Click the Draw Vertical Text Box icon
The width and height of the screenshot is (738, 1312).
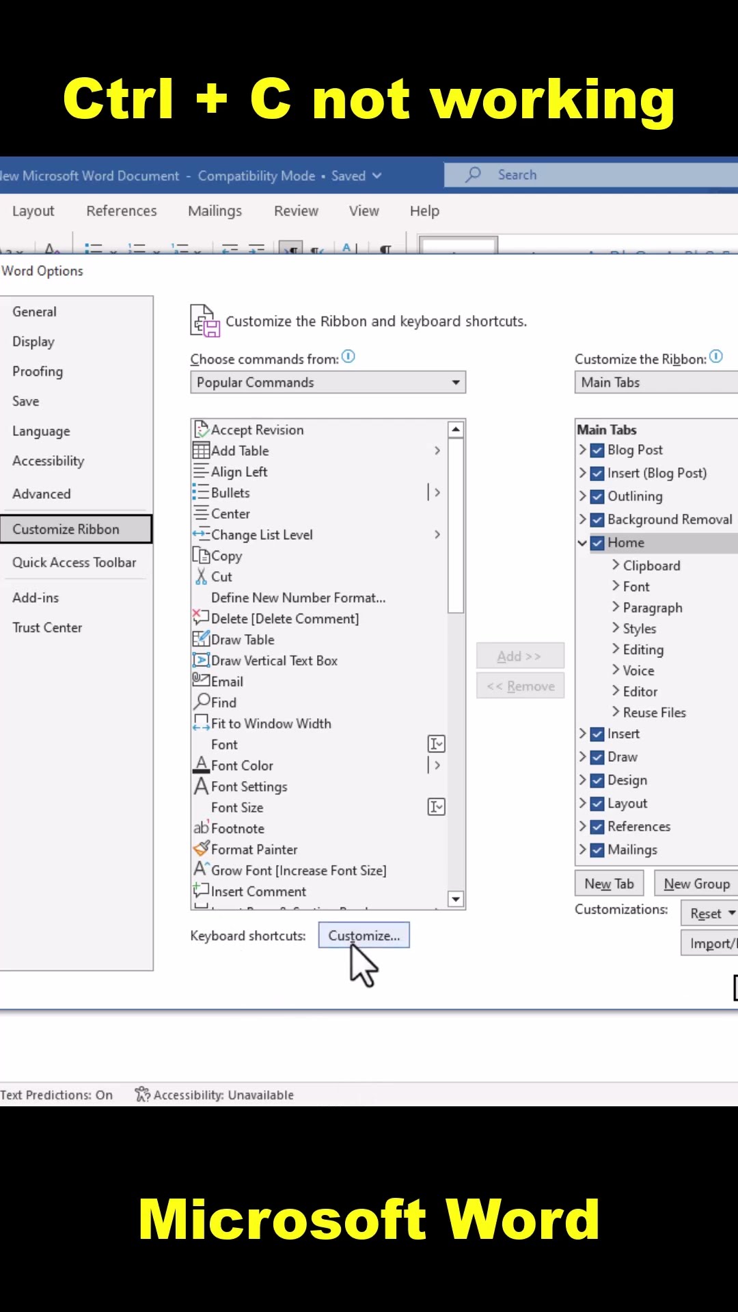coord(201,660)
